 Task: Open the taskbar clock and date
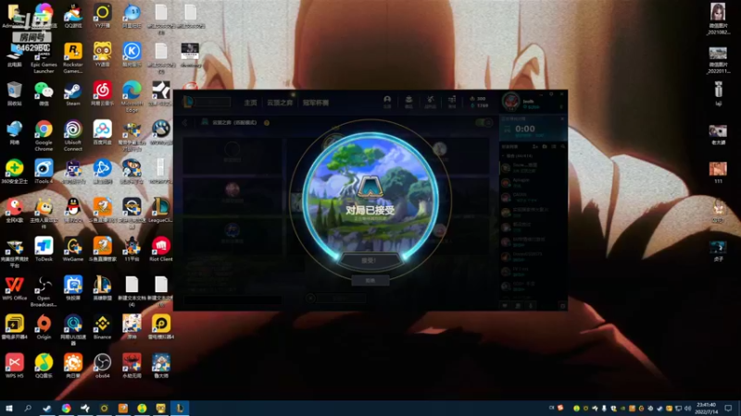coord(706,409)
